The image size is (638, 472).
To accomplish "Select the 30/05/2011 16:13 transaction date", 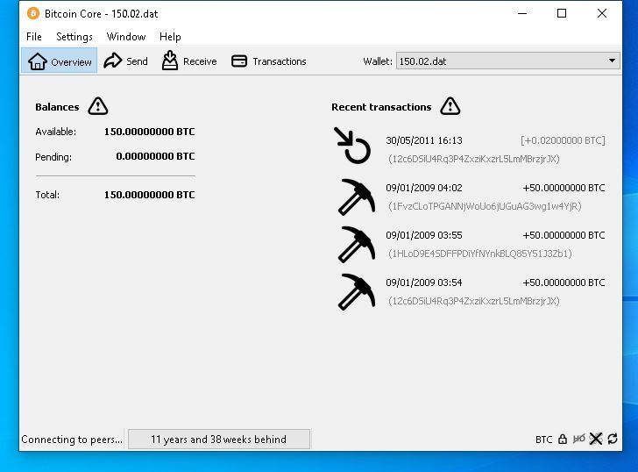I will pyautogui.click(x=424, y=140).
